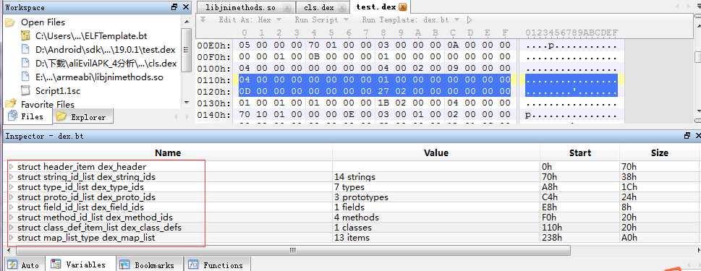
Task: Select D:\Android\sdk\...\19.0.1\test.dex in Open Files
Action: pos(105,50)
